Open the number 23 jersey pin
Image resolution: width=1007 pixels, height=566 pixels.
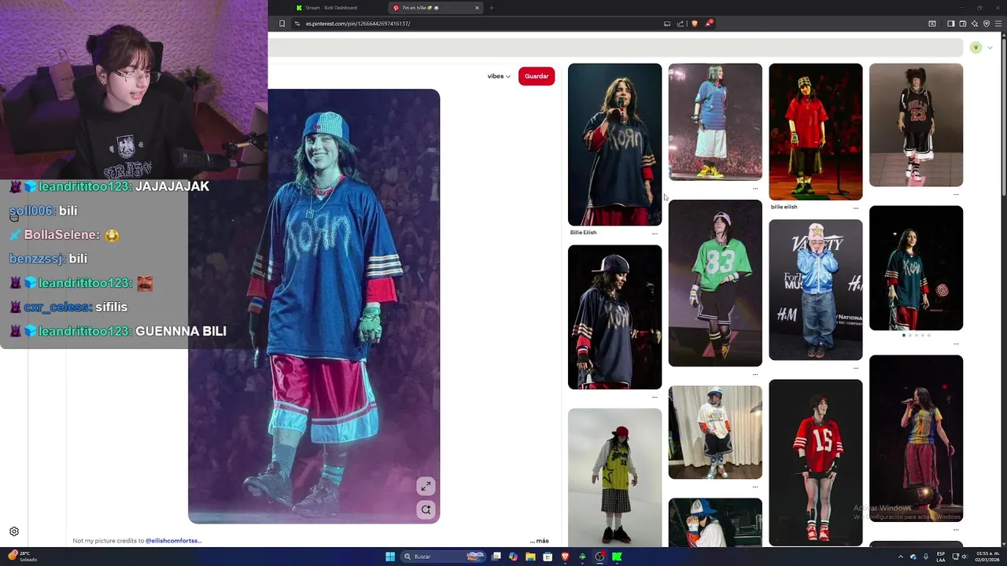(916, 125)
